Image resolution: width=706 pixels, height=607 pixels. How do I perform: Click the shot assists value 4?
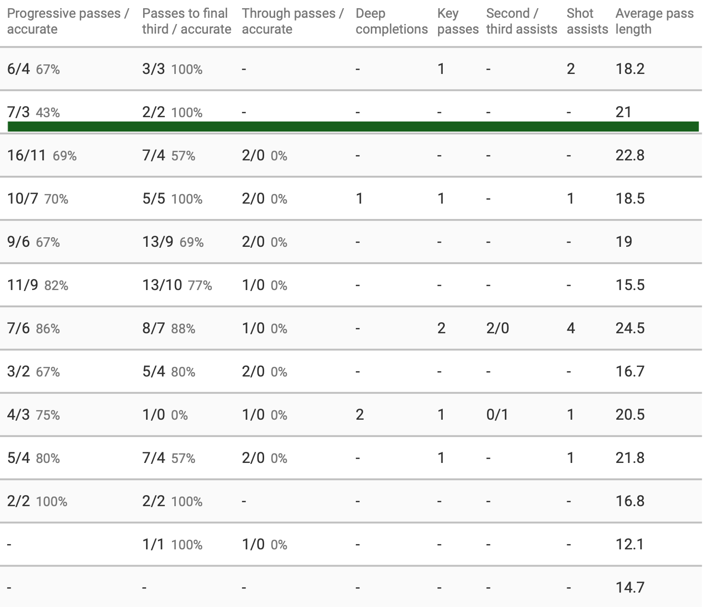pyautogui.click(x=571, y=328)
